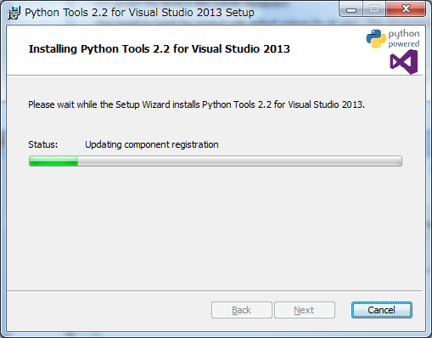
Task: Click the grayed-out Back button
Action: [242, 310]
